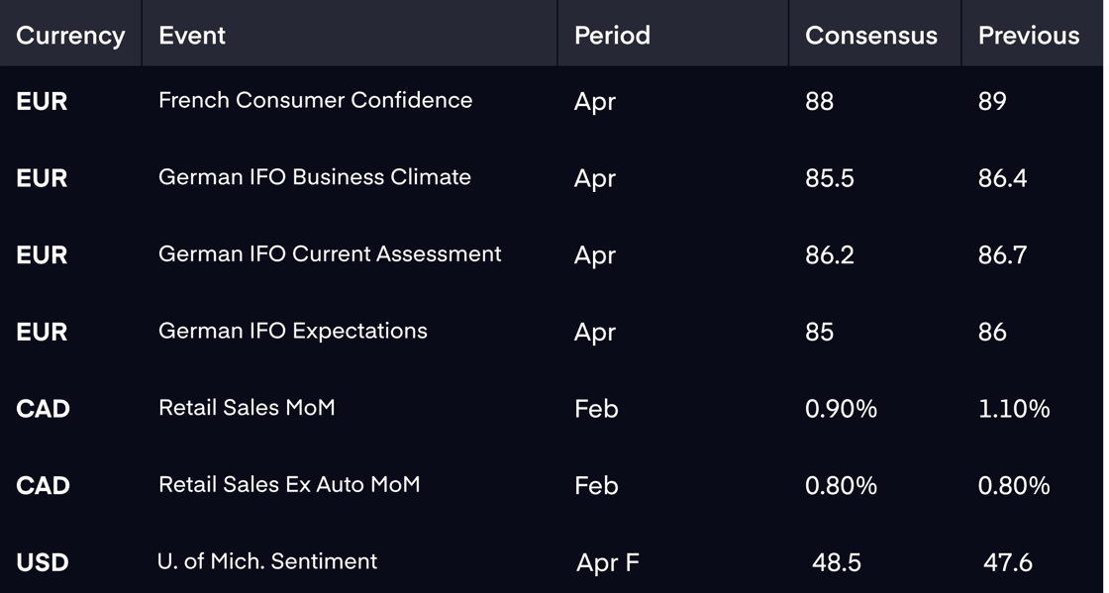Click the Consensus column header

870,36
